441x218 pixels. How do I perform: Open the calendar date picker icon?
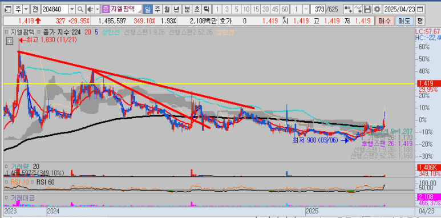(420, 9)
